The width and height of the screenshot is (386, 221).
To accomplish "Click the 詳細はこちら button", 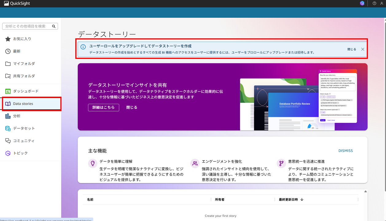I will point(103,107).
